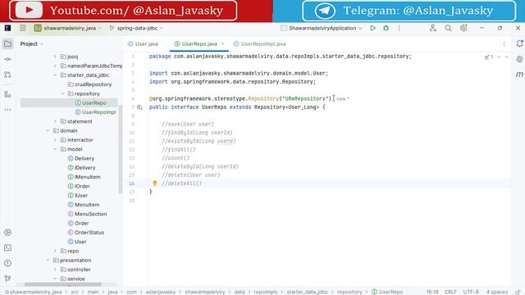Click CRLF line separator in status bar

point(450,292)
